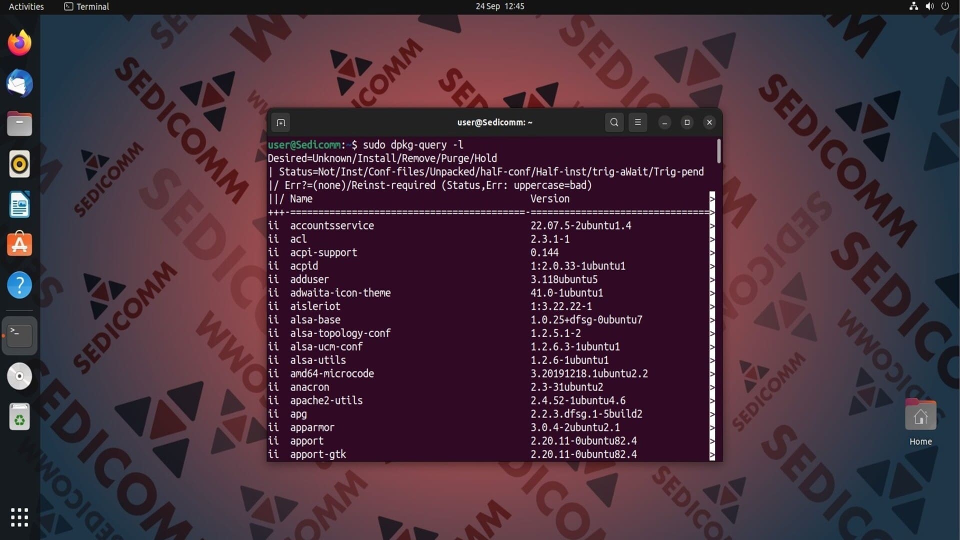
Task: Click the acpid package name
Action: click(x=304, y=266)
